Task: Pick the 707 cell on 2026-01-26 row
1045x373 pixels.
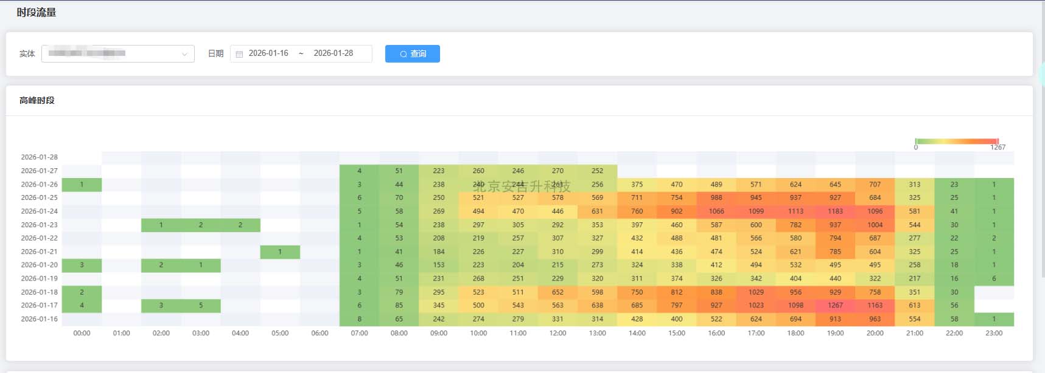Action: pos(875,185)
